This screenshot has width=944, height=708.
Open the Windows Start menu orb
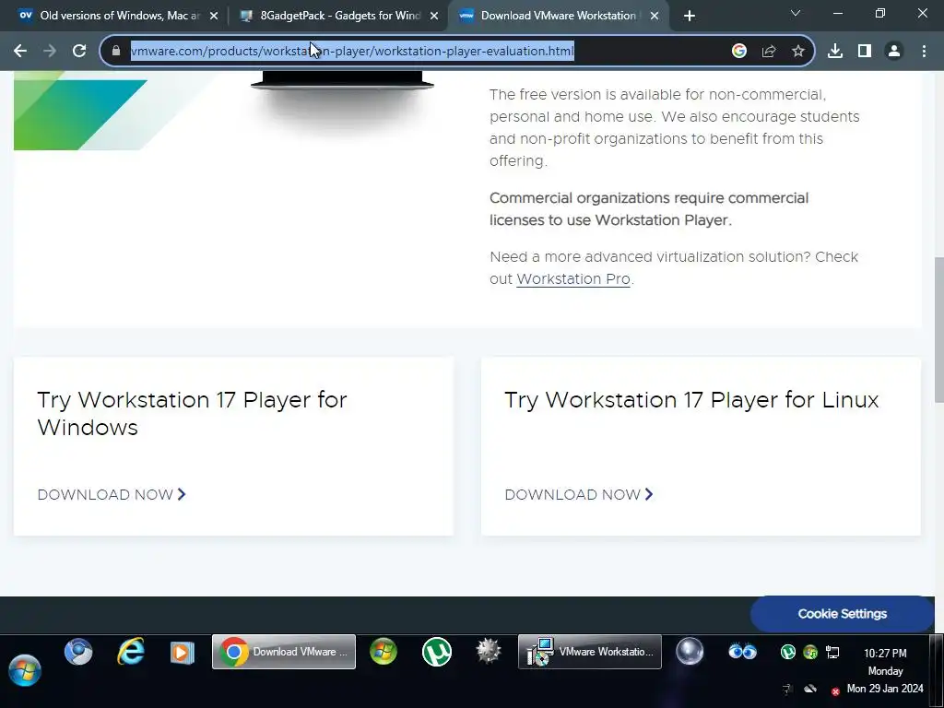(x=25, y=670)
